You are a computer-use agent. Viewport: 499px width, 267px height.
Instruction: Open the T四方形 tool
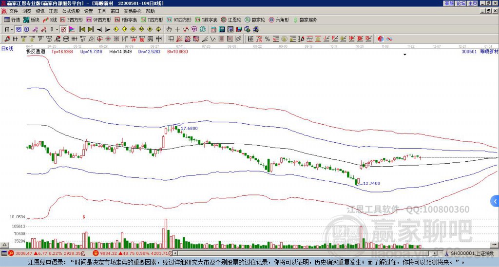pyautogui.click(x=152, y=19)
